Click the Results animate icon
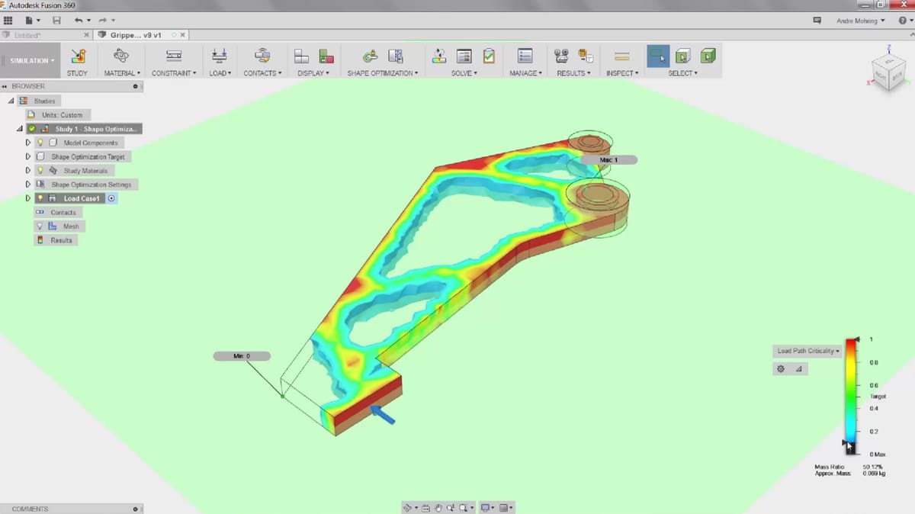This screenshot has width=915, height=514. pos(561,56)
